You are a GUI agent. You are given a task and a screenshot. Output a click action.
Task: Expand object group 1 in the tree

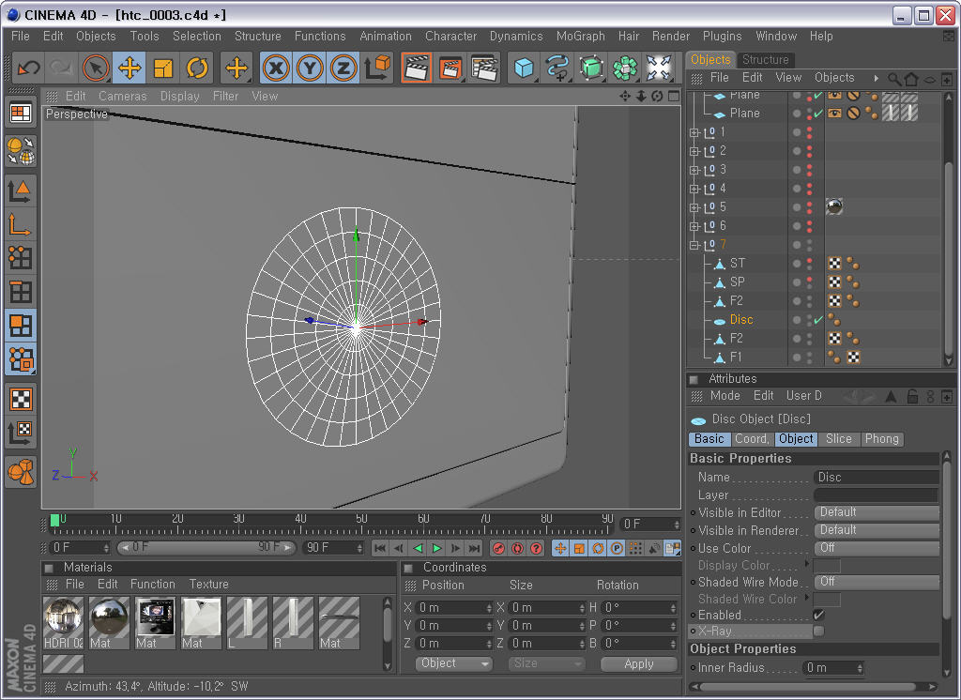[x=694, y=132]
